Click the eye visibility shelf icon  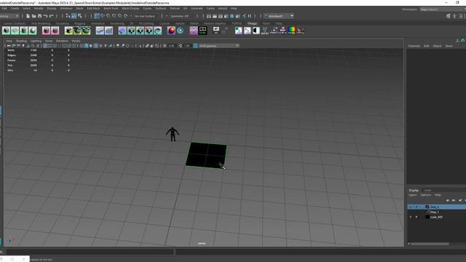coord(216,30)
